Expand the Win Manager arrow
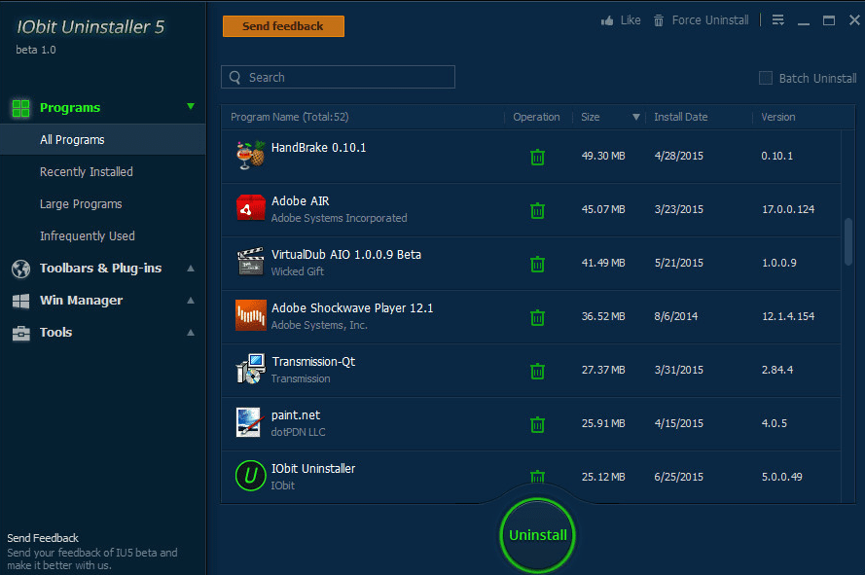865x575 pixels. click(x=191, y=301)
